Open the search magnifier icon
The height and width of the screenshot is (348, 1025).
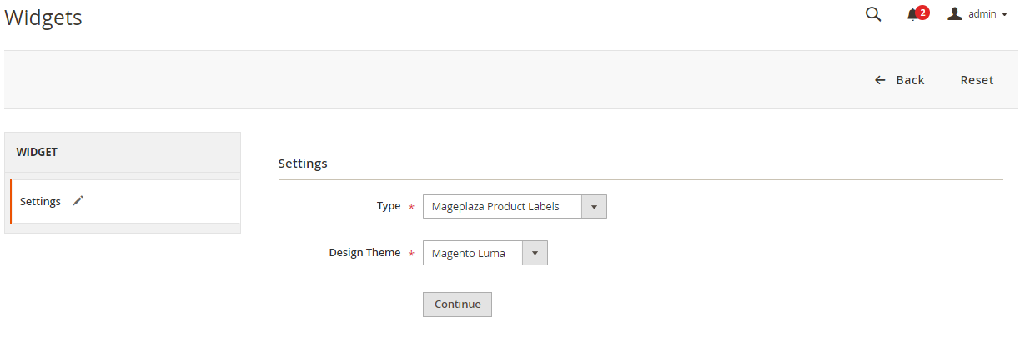(873, 14)
